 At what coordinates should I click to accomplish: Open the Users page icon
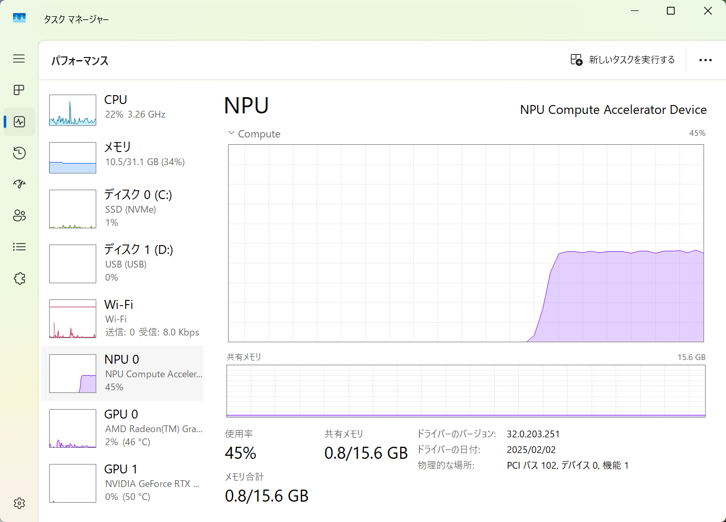point(19,215)
